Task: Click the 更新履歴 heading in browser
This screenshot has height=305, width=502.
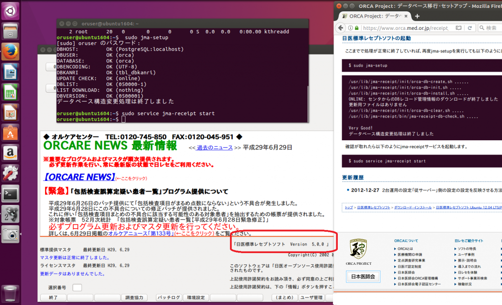Action: point(352,178)
